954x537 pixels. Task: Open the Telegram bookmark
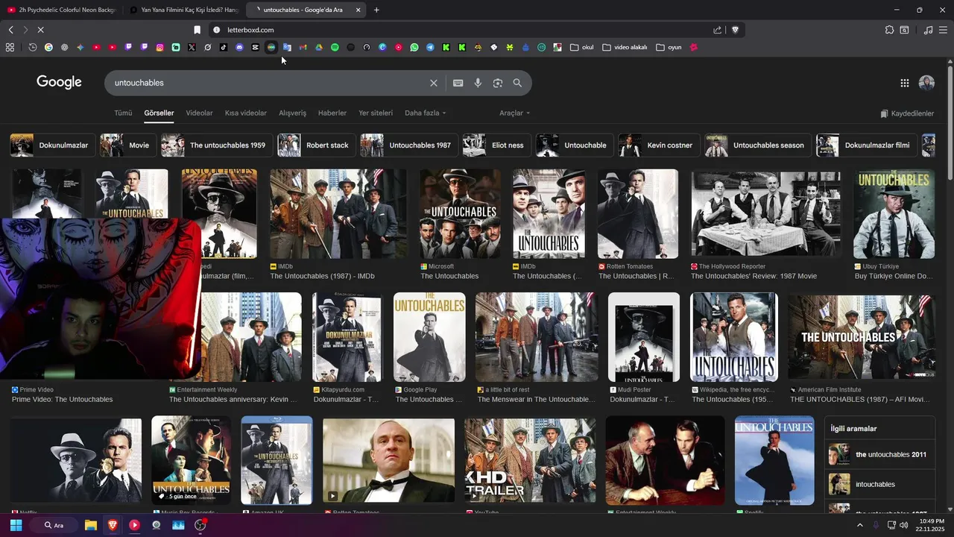click(x=430, y=47)
